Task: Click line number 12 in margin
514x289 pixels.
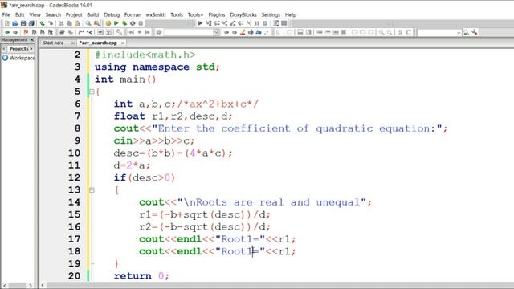Action: [x=74, y=177]
